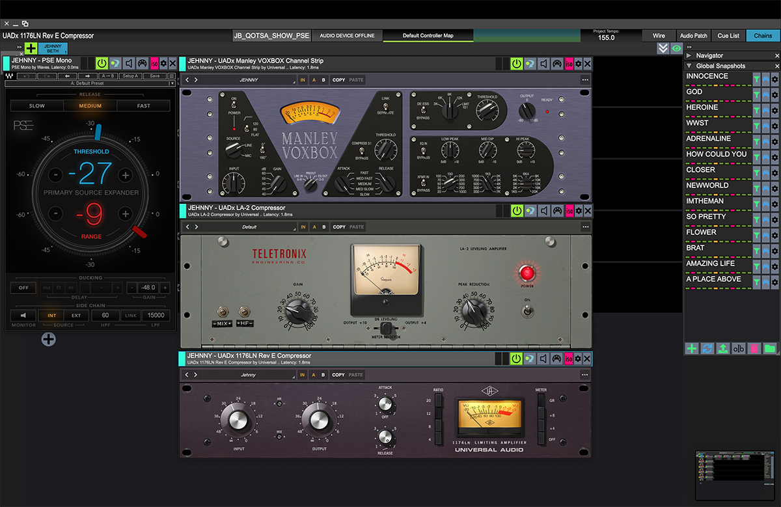
Task: Toggle power on the LA-2 Compressor plugin
Action: tap(517, 211)
